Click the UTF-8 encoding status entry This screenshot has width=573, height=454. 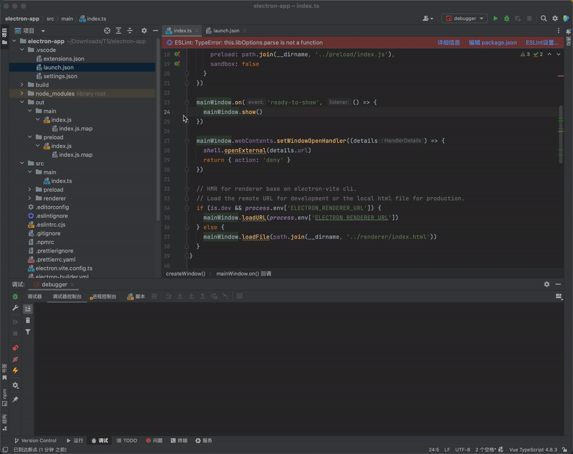coord(463,449)
